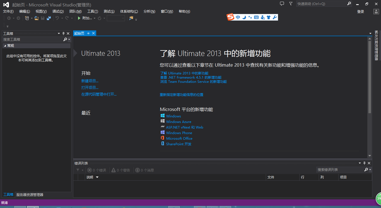Toggle the 0 个错误 filter
381x208 pixels.
tap(97, 170)
